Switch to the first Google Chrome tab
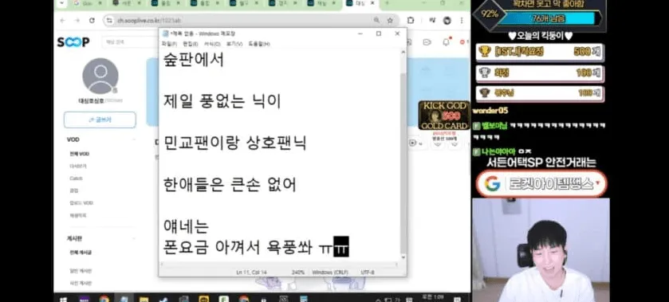Image resolution: width=669 pixels, height=302 pixels. (x=87, y=3)
